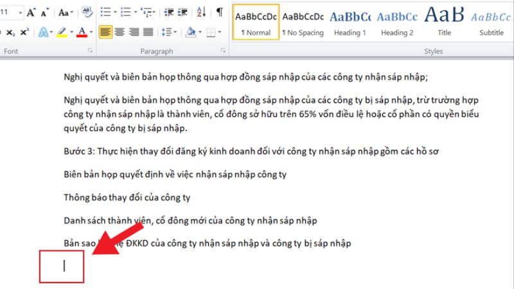This screenshot has height=289, width=514.
Task: Click the line 'Thông báo thay đổi của công ty'
Action: (x=127, y=198)
